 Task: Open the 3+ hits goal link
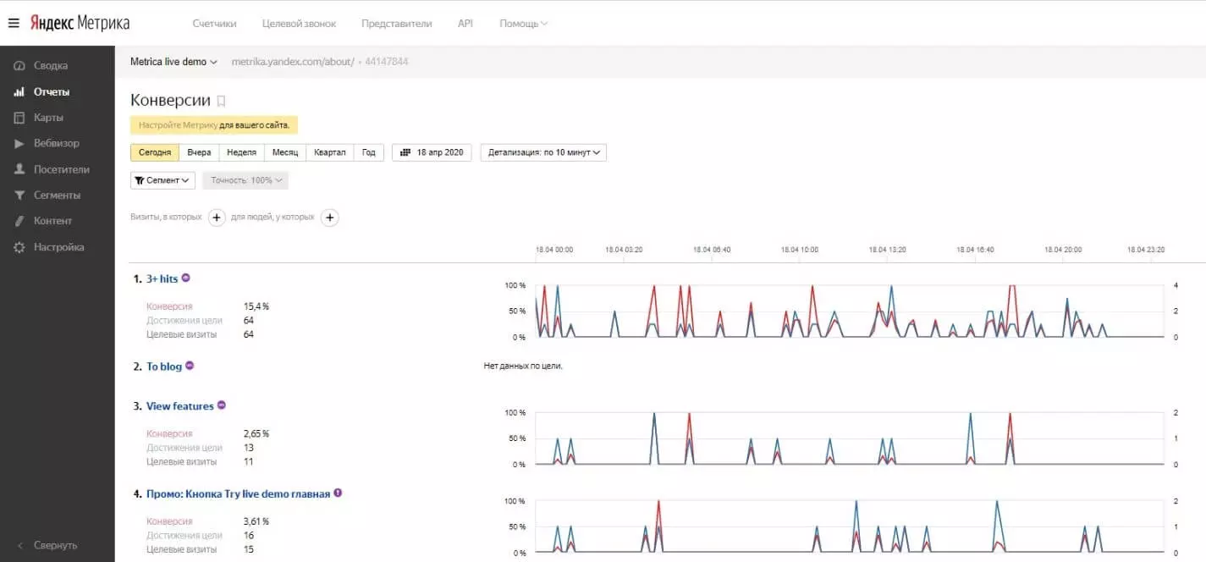[162, 278]
